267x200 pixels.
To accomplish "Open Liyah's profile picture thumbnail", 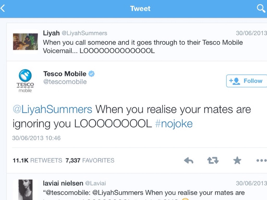I will point(25,42).
